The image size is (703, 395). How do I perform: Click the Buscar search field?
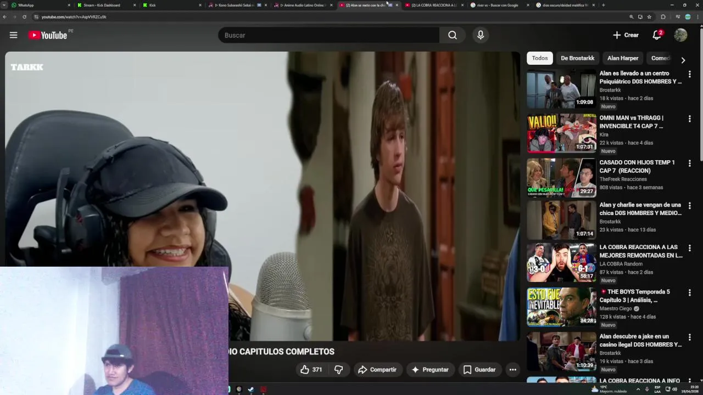[x=328, y=35]
